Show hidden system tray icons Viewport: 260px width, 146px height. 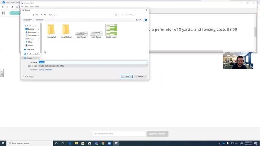click(x=219, y=143)
